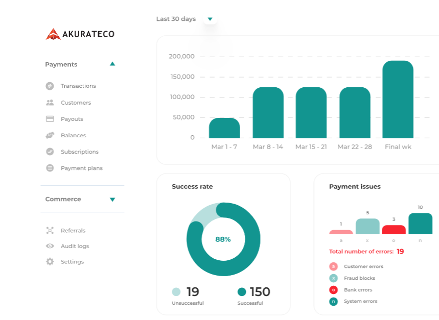
Task: Click the System errors 'n' legend icon
Action: [333, 302]
